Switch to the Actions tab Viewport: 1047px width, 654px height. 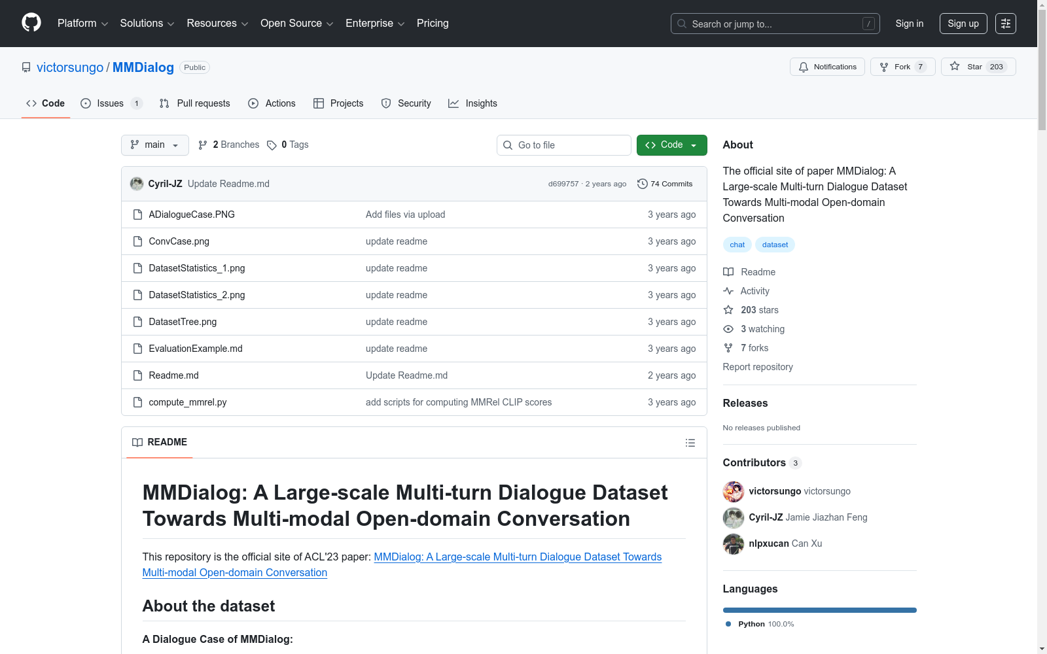click(272, 103)
